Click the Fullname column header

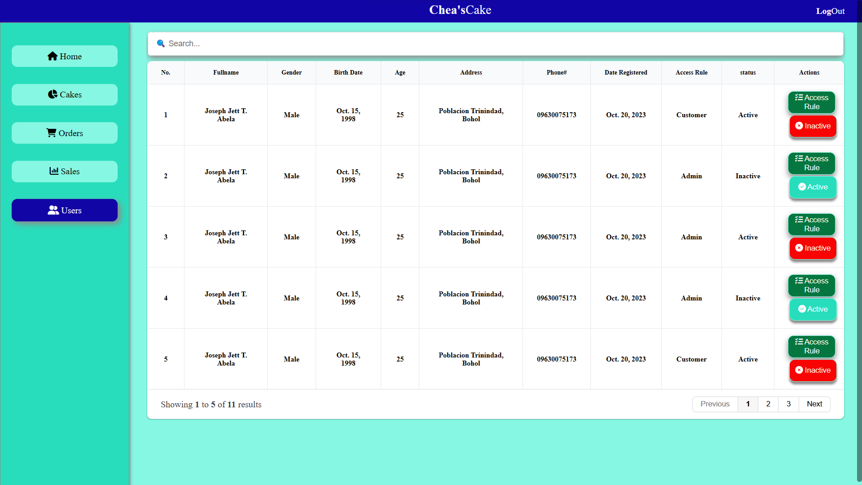(226, 72)
